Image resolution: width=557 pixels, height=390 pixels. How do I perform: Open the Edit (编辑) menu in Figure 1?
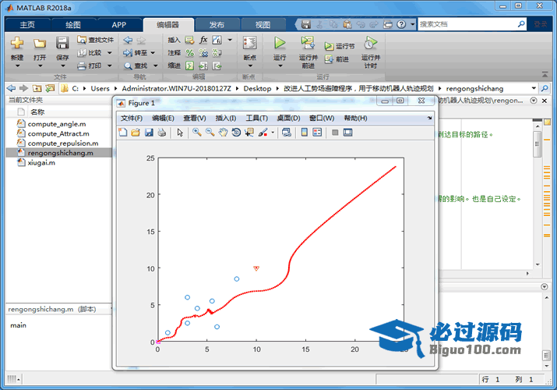[x=163, y=118]
